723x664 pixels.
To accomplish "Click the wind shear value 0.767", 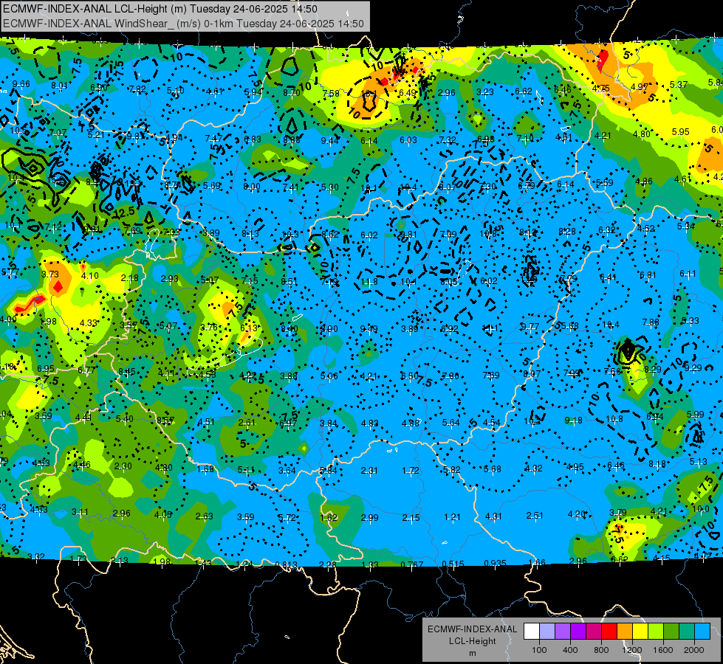I will click(x=412, y=564).
